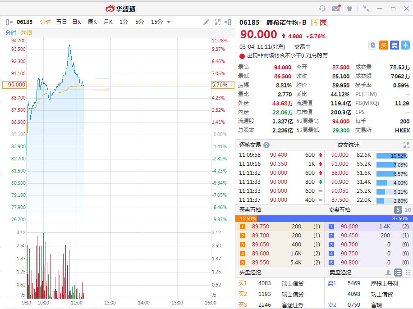Switch to 5分 minute chart
Image resolution: width=413 pixels, height=309 pixels.
(x=140, y=22)
